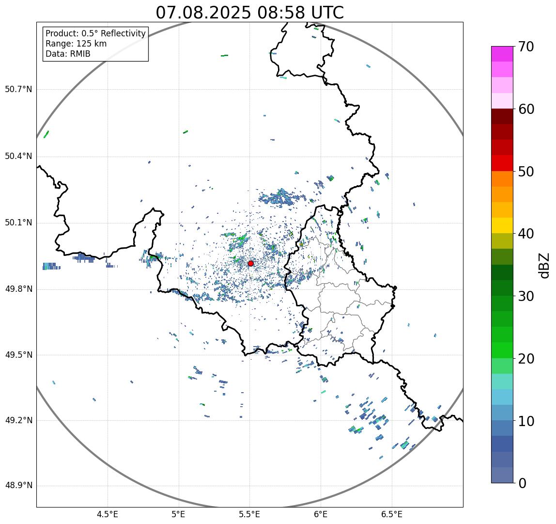
Task: Click the 'Range: 125 km' label
Action: tap(76, 44)
